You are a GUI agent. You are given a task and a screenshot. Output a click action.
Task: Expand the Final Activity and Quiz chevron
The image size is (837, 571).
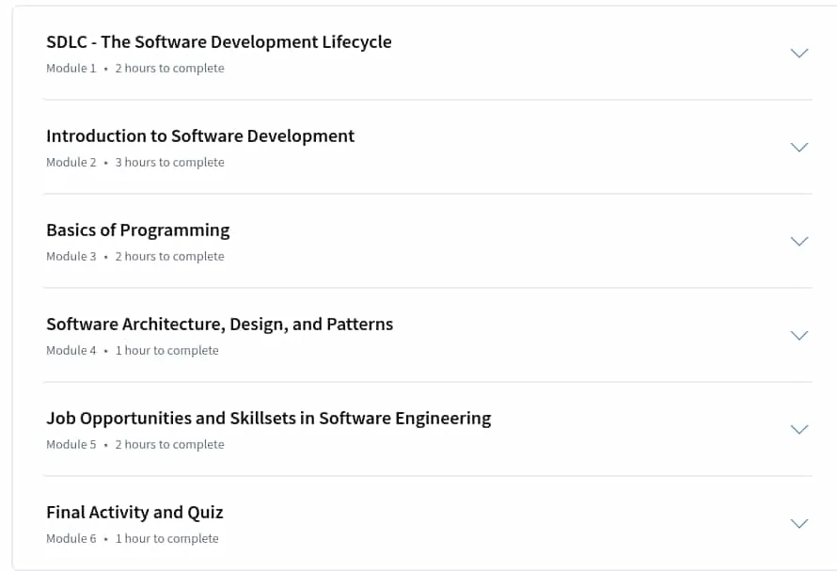click(x=799, y=523)
